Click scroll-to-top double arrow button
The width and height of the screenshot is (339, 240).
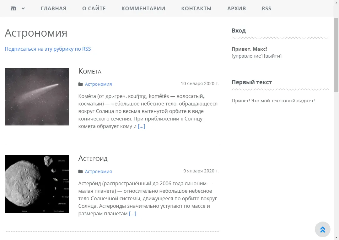tap(322, 229)
